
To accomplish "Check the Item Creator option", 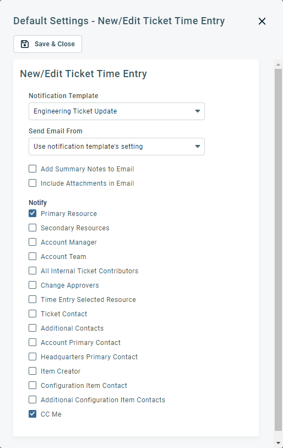I will (32, 371).
